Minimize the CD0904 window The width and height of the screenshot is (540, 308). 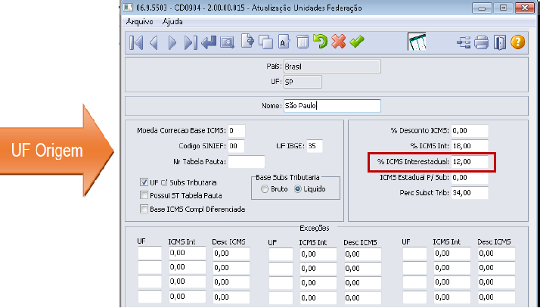tap(483, 8)
